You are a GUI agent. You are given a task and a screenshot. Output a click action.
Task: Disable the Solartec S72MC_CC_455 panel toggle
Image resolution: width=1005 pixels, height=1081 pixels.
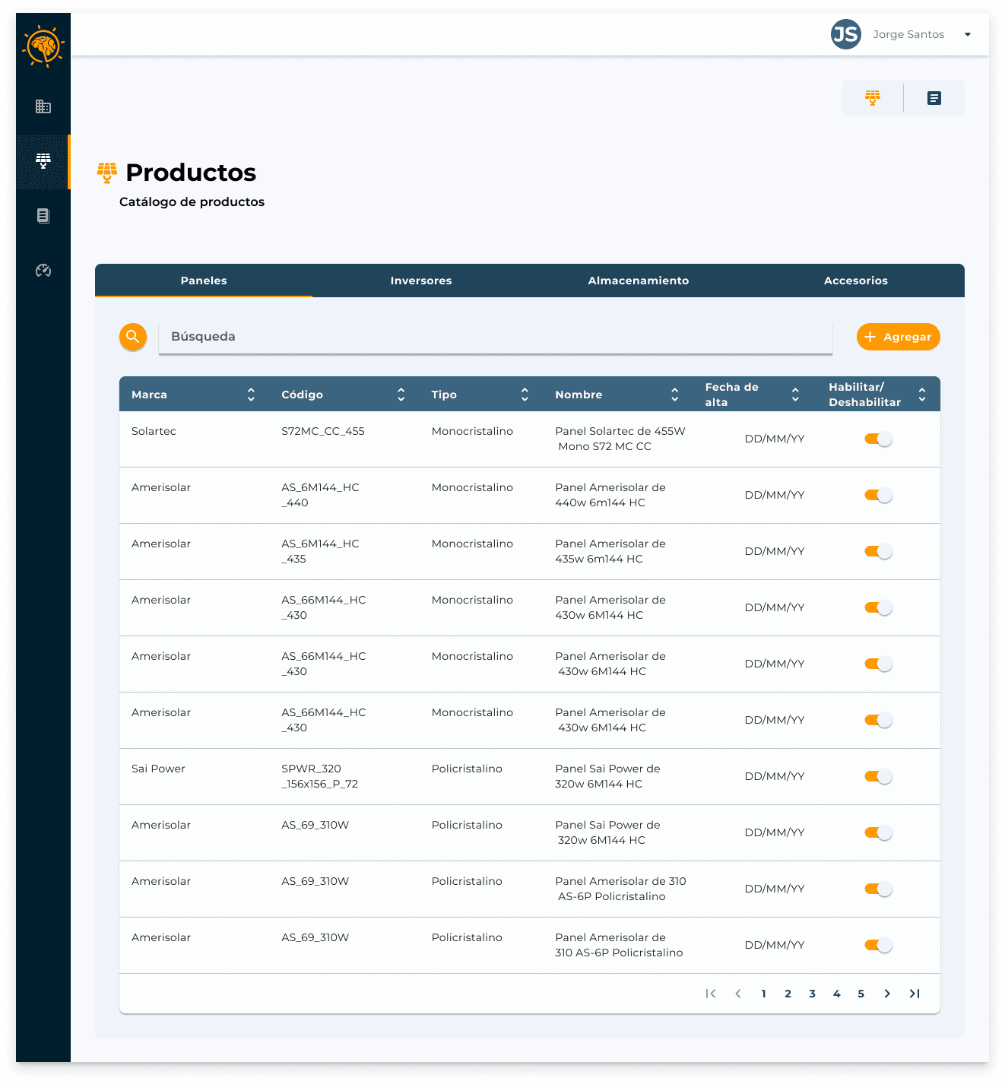coord(878,439)
